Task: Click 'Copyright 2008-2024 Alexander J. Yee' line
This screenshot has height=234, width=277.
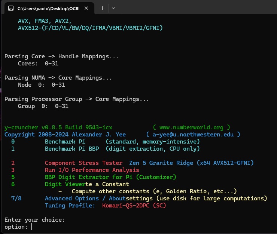Action: pos(65,135)
